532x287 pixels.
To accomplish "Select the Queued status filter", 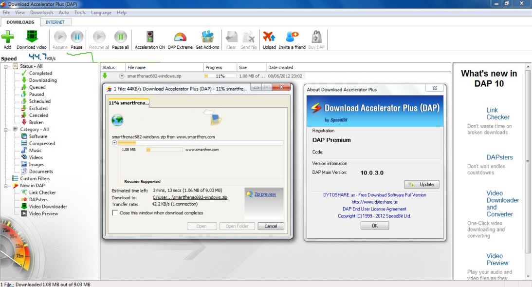I will tap(37, 87).
